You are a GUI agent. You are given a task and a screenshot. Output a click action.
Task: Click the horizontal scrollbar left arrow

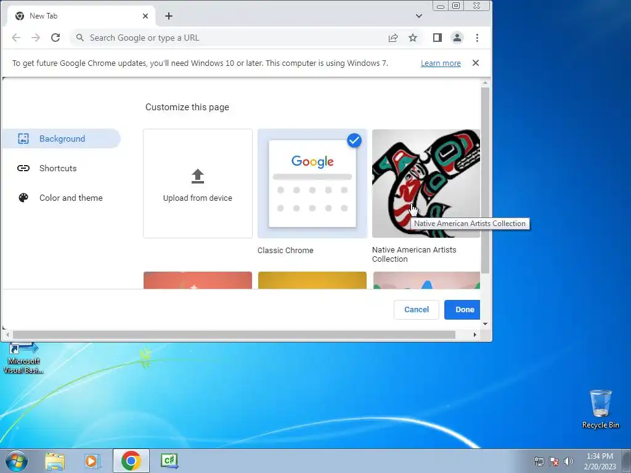coord(7,334)
